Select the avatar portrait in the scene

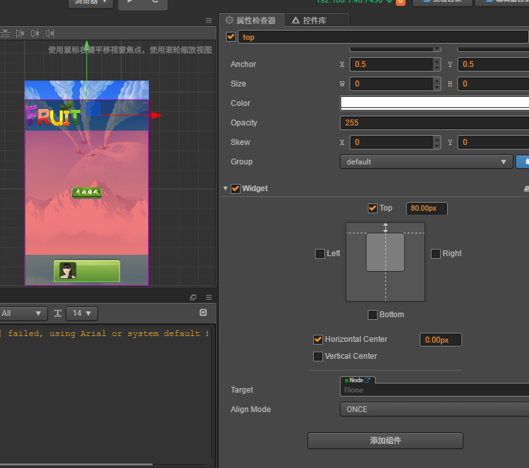coord(68,270)
